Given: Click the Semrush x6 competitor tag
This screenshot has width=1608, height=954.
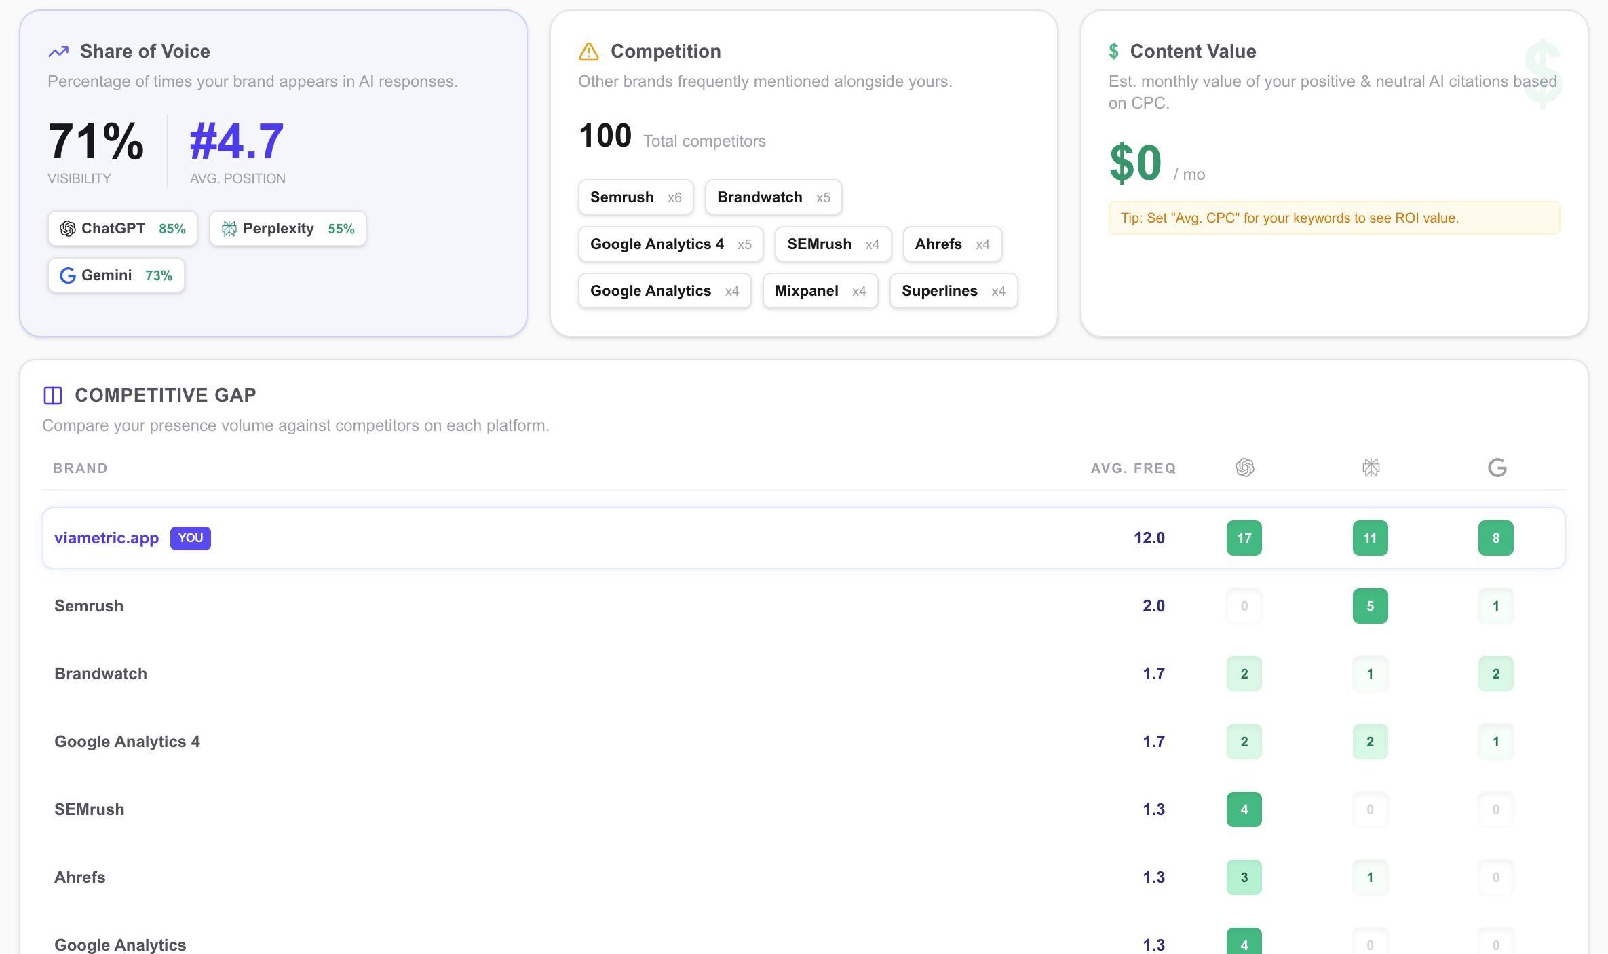Looking at the screenshot, I should pos(635,197).
